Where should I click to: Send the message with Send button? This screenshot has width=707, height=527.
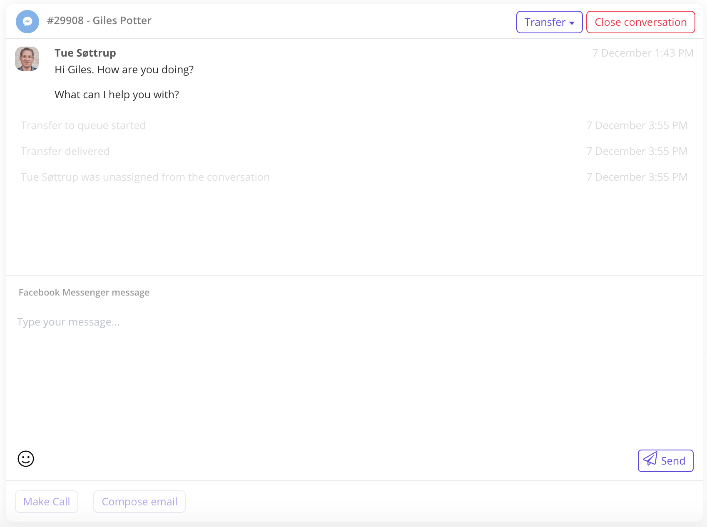click(665, 461)
